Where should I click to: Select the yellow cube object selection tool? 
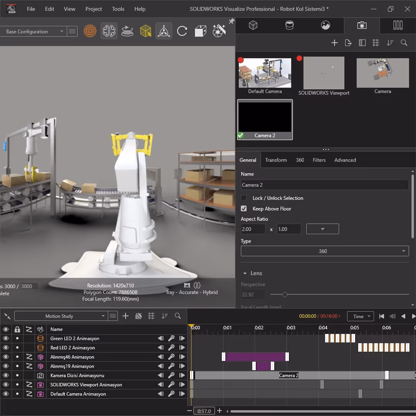coord(145,31)
